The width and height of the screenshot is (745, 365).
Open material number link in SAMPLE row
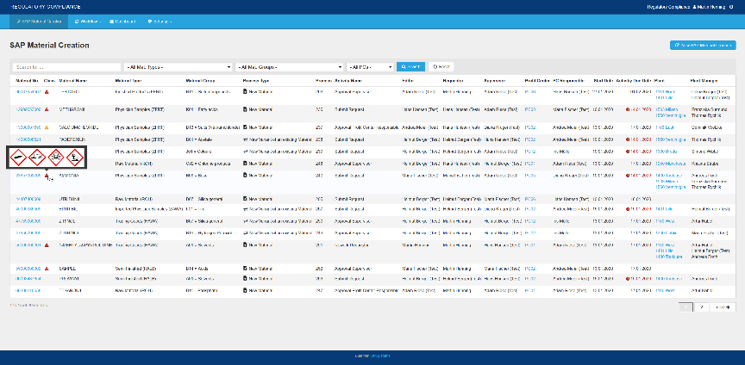click(x=28, y=269)
